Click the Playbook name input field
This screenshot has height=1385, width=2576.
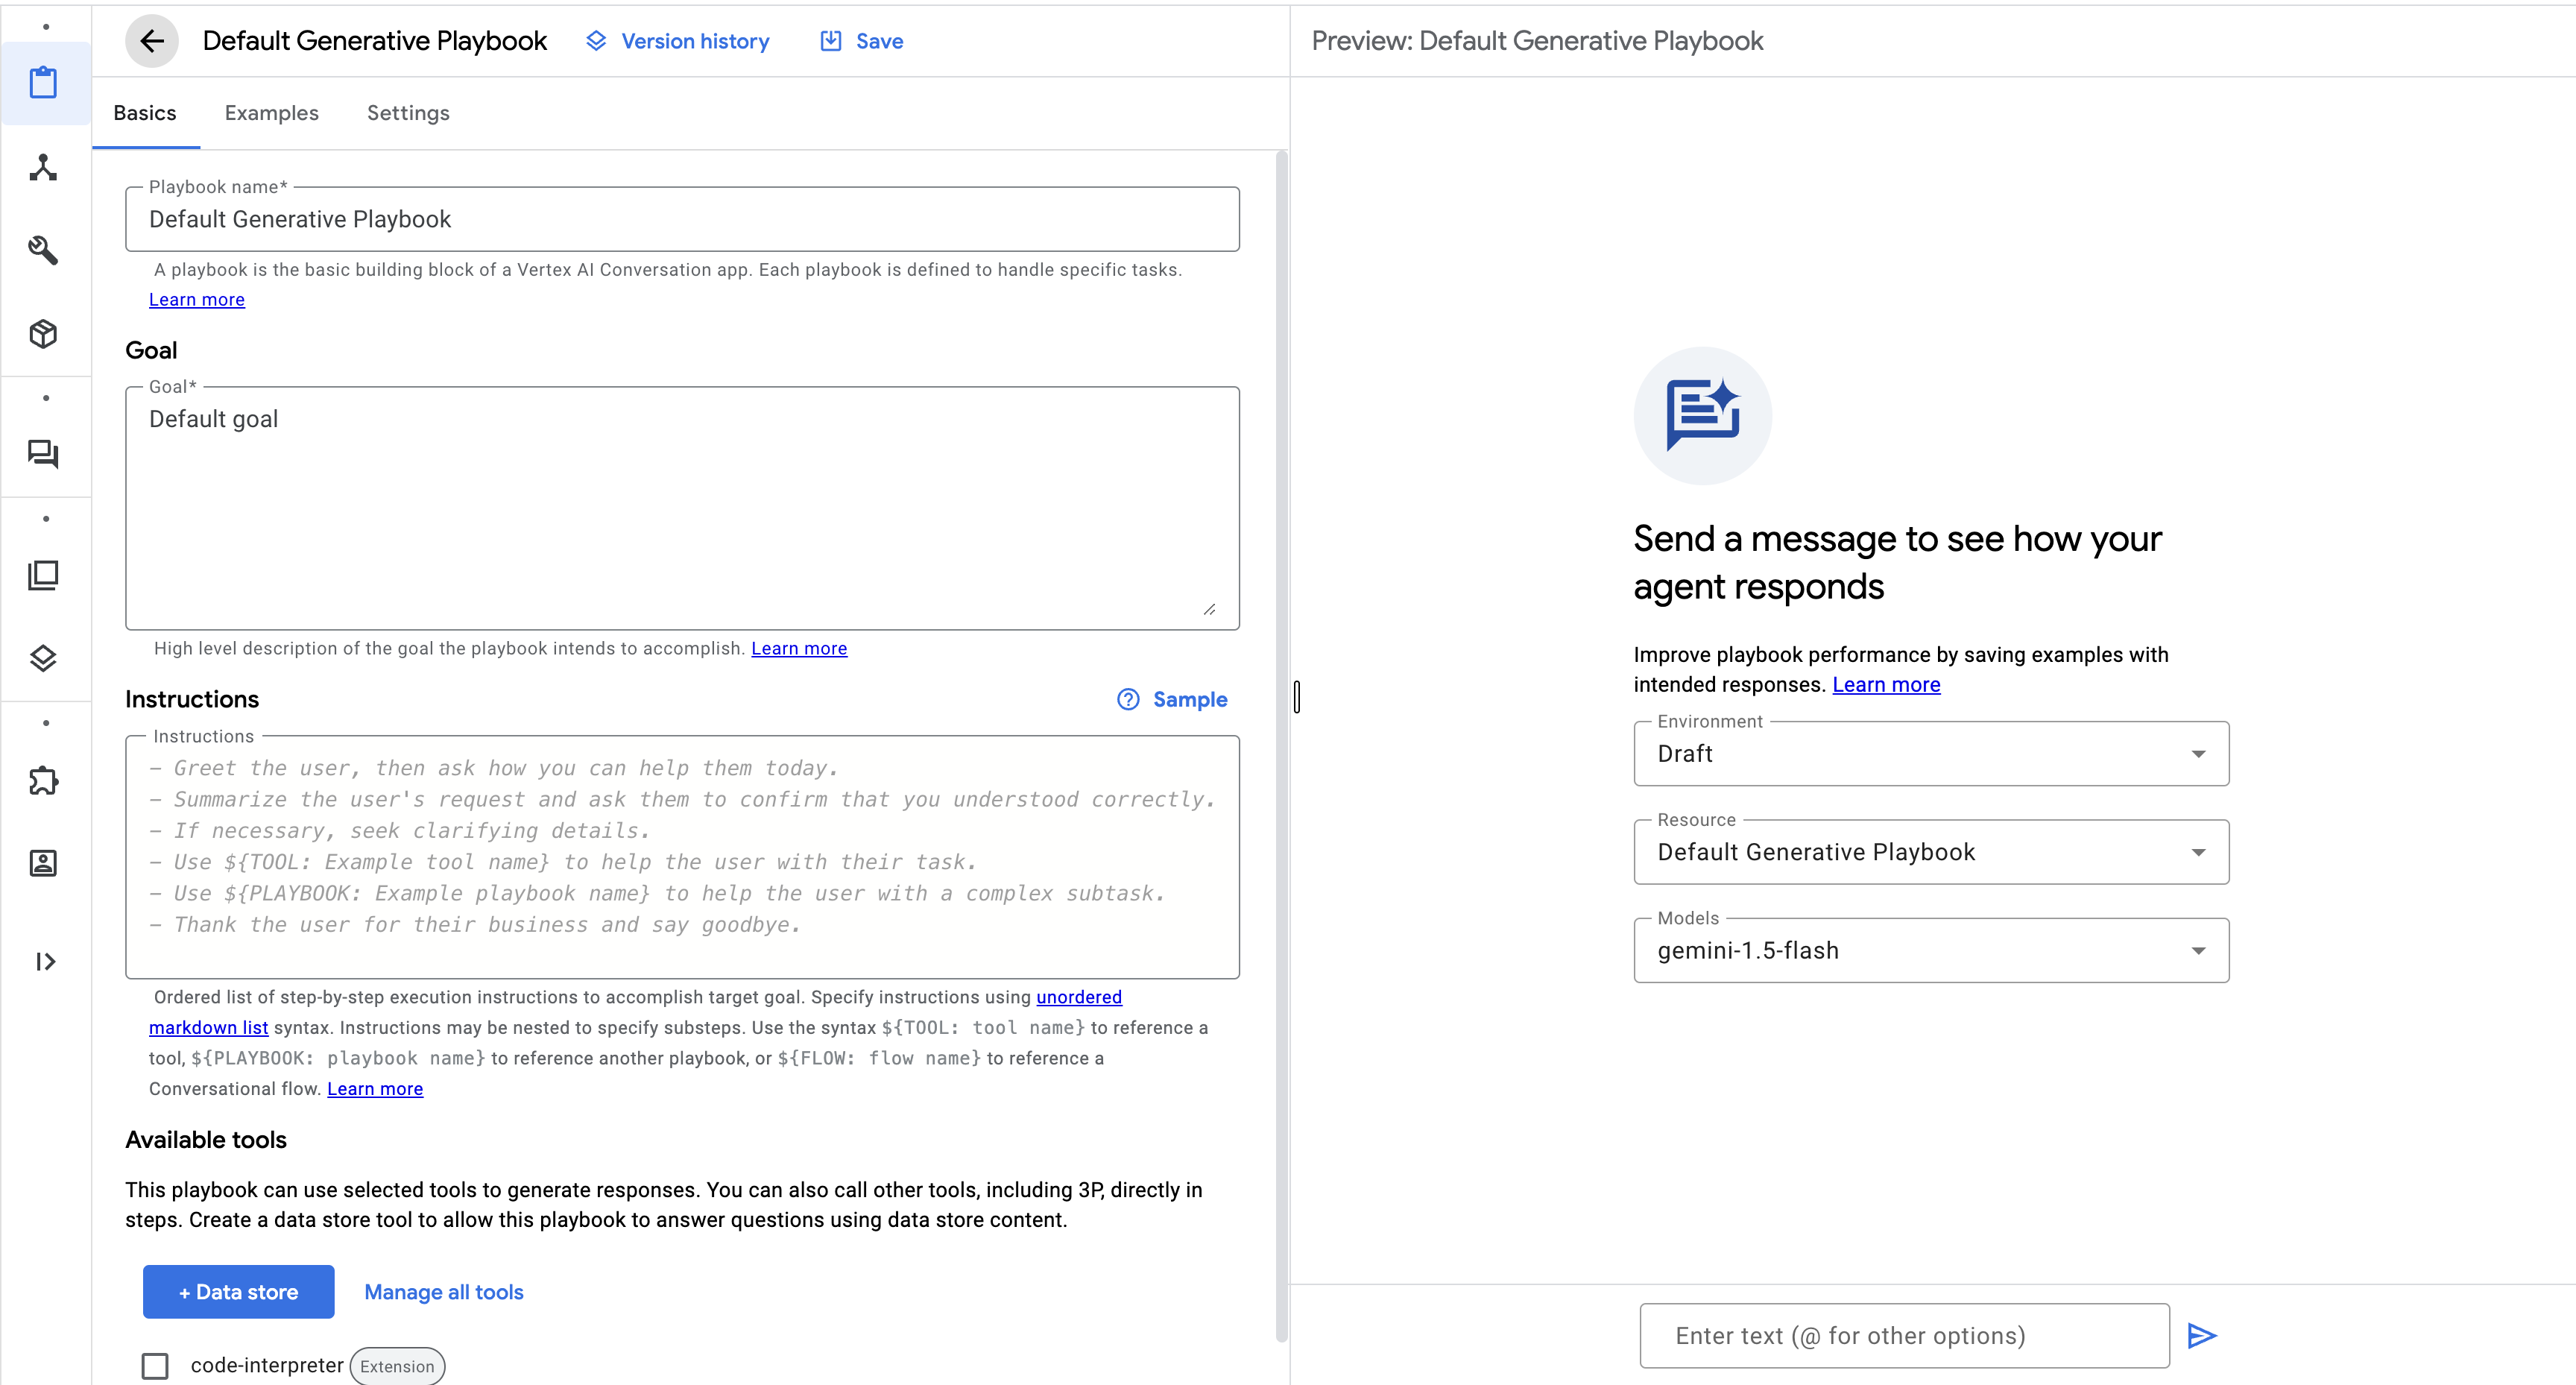(x=682, y=219)
